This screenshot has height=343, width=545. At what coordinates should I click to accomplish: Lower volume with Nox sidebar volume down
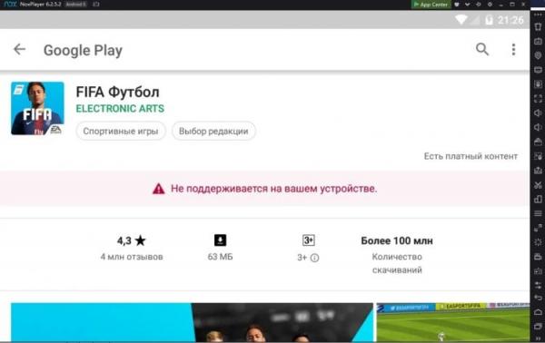click(x=538, y=127)
